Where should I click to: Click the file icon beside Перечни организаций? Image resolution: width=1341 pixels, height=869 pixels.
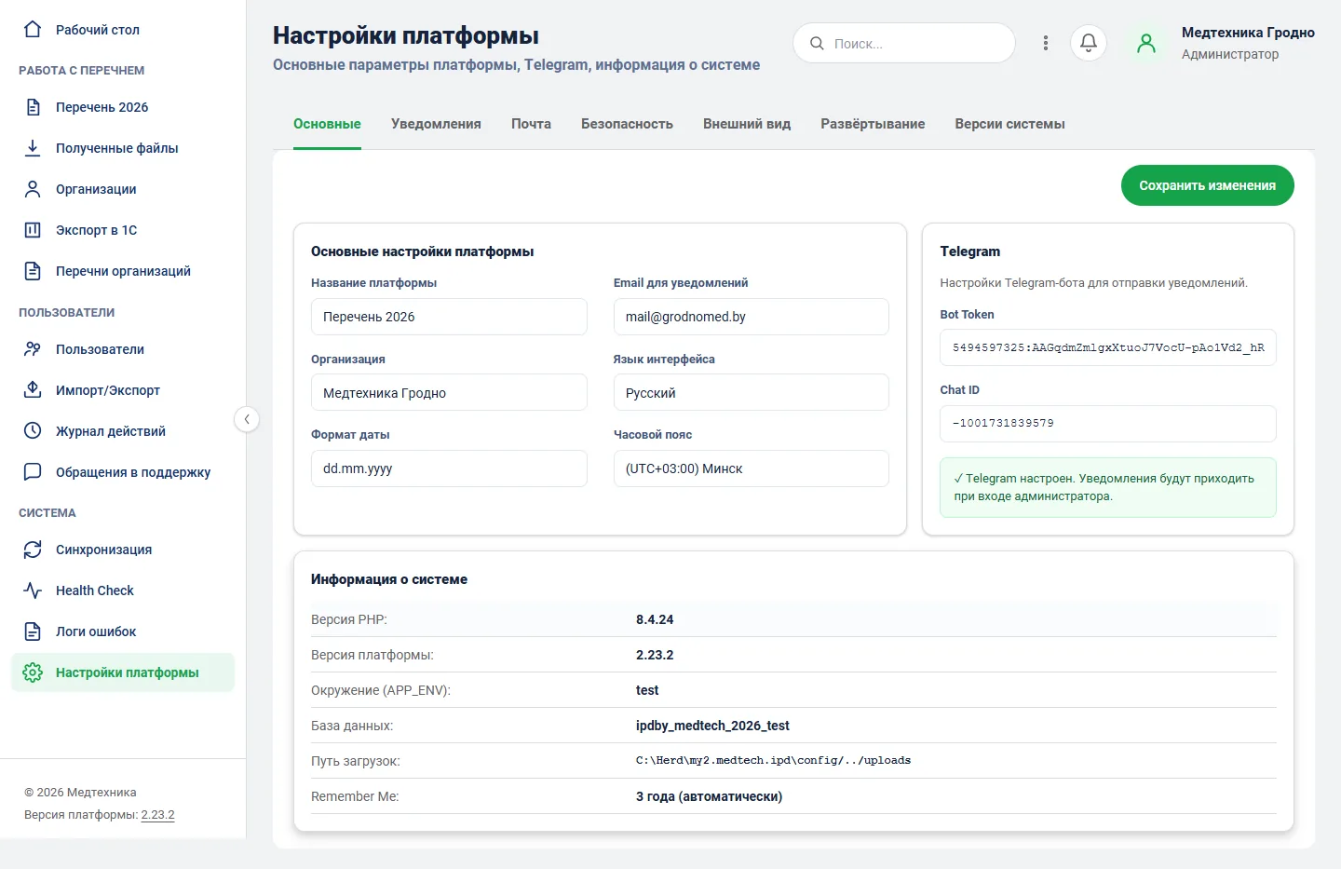click(x=33, y=271)
